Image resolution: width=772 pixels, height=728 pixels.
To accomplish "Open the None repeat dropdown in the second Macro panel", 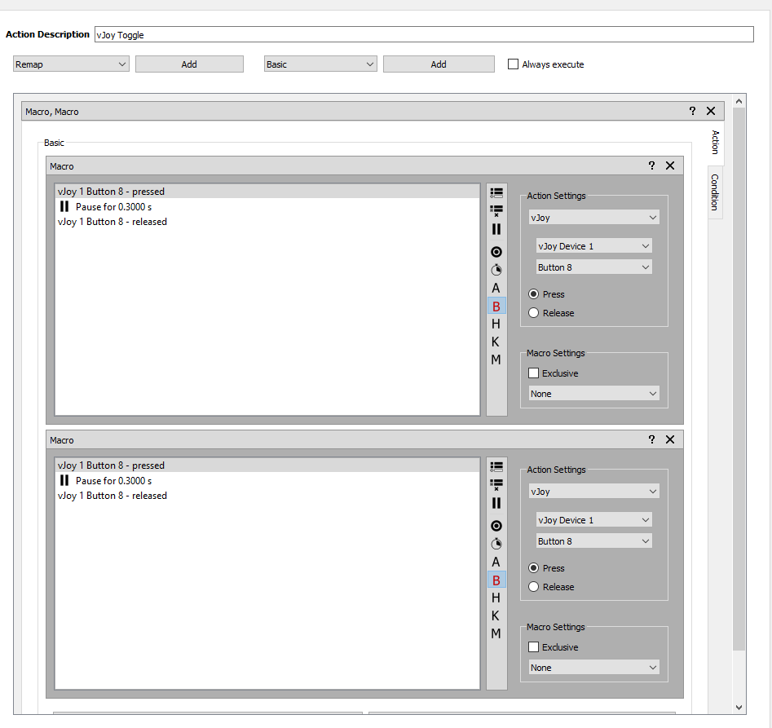I will tap(593, 668).
